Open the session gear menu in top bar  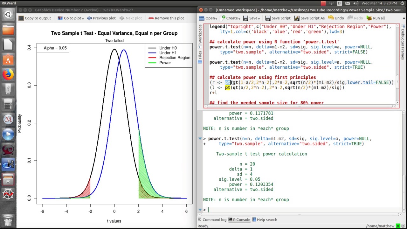coord(402,3)
